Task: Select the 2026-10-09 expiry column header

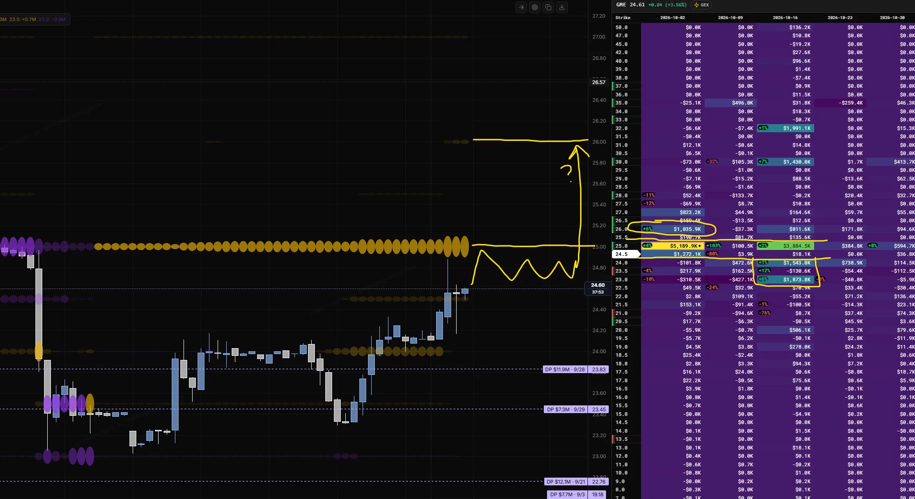Action: [731, 18]
